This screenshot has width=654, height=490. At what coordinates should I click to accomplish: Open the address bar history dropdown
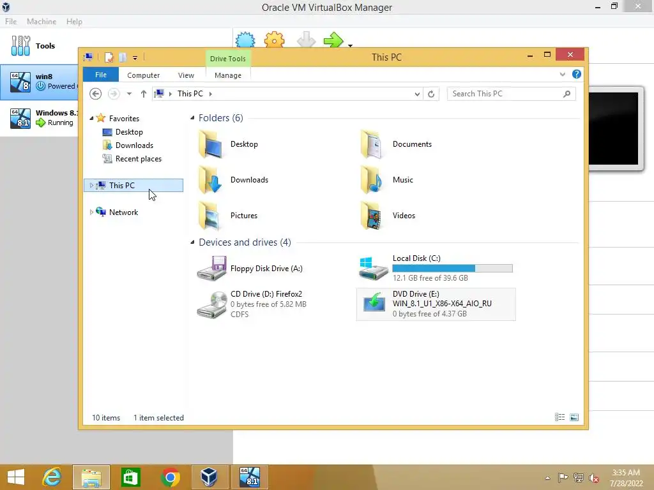417,94
